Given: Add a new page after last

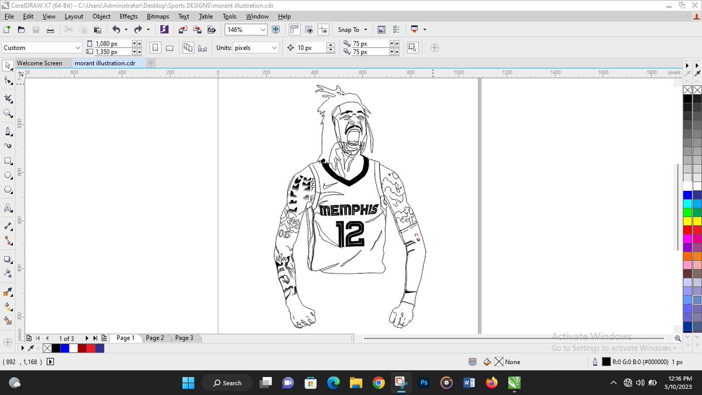Looking at the screenshot, I should [104, 338].
